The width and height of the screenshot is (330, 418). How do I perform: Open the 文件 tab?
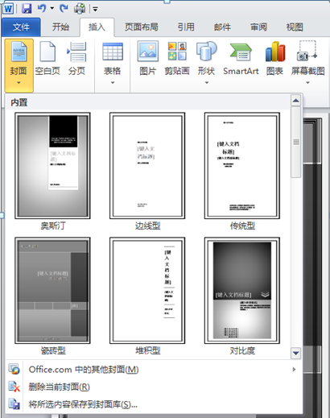[21, 27]
